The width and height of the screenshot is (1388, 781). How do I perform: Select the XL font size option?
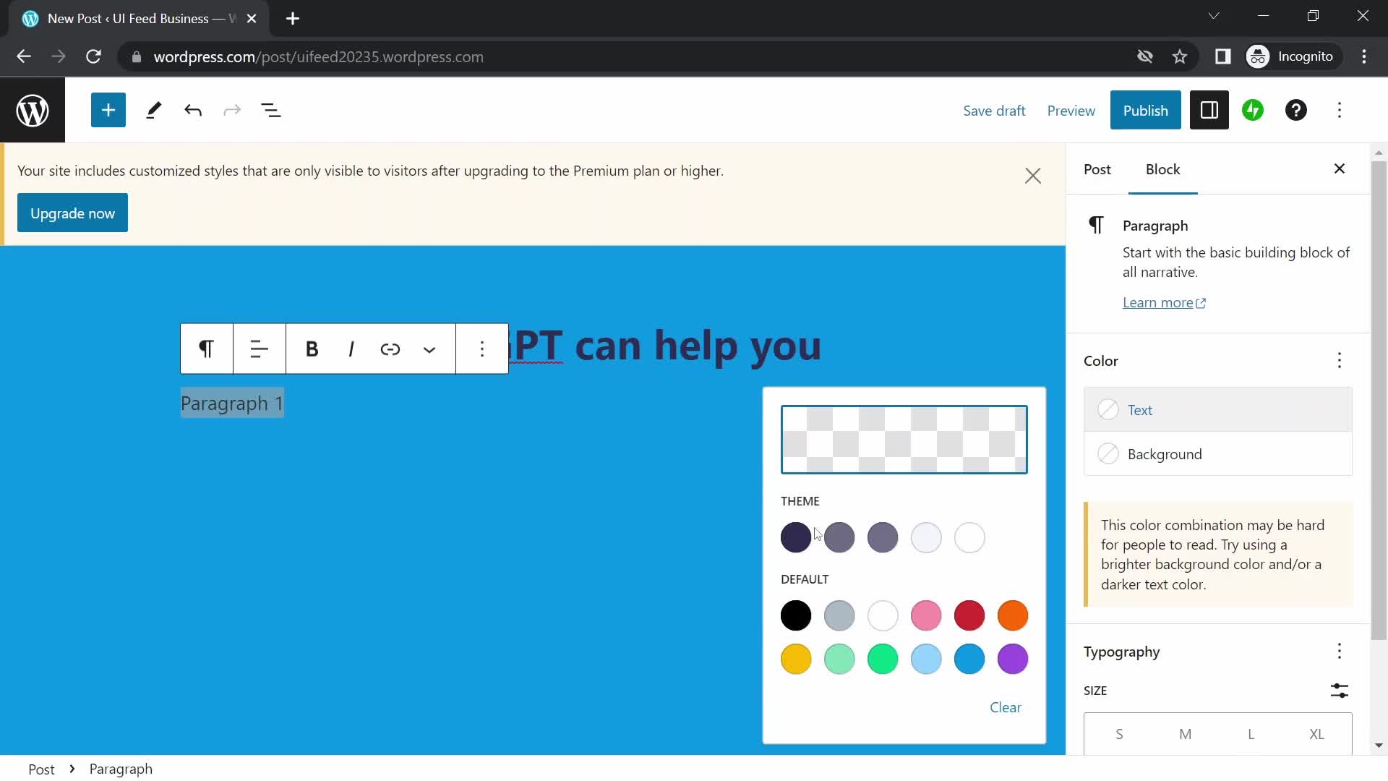click(x=1317, y=734)
